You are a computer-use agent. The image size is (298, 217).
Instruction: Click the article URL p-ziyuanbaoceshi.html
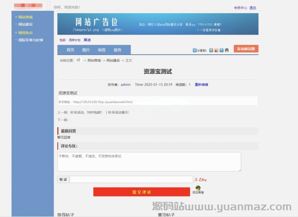103,102
